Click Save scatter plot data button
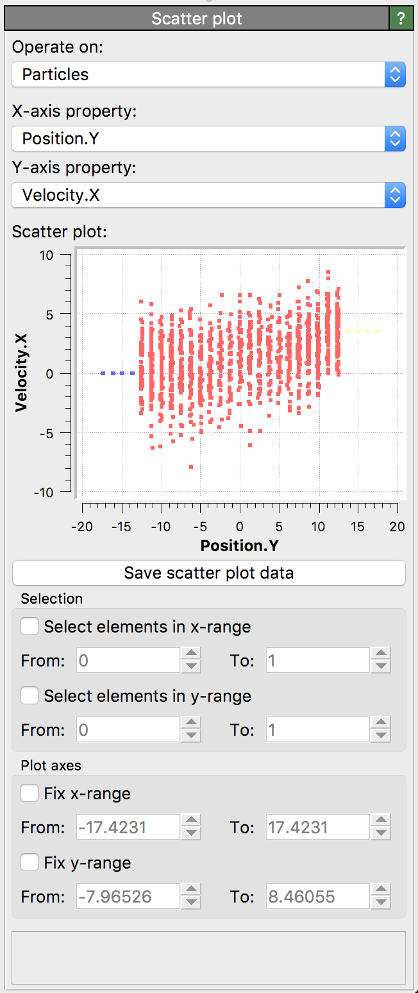Screen dimensions: 418x993 208,573
